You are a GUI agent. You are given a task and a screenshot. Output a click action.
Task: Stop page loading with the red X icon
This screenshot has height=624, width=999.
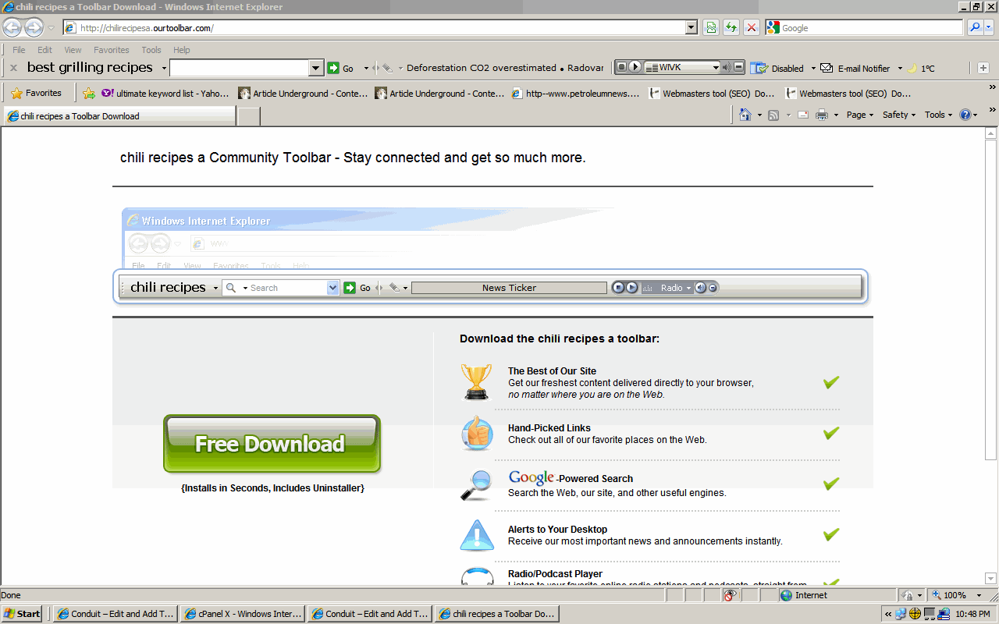pyautogui.click(x=752, y=28)
